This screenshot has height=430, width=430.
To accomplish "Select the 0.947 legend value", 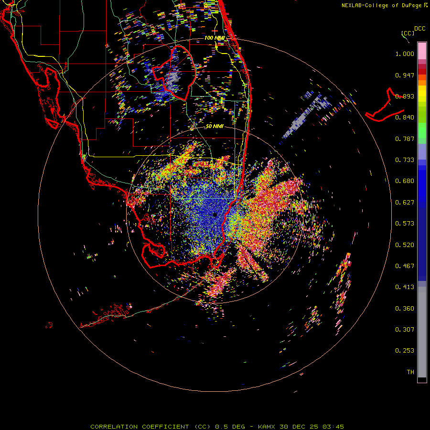I will [x=405, y=75].
